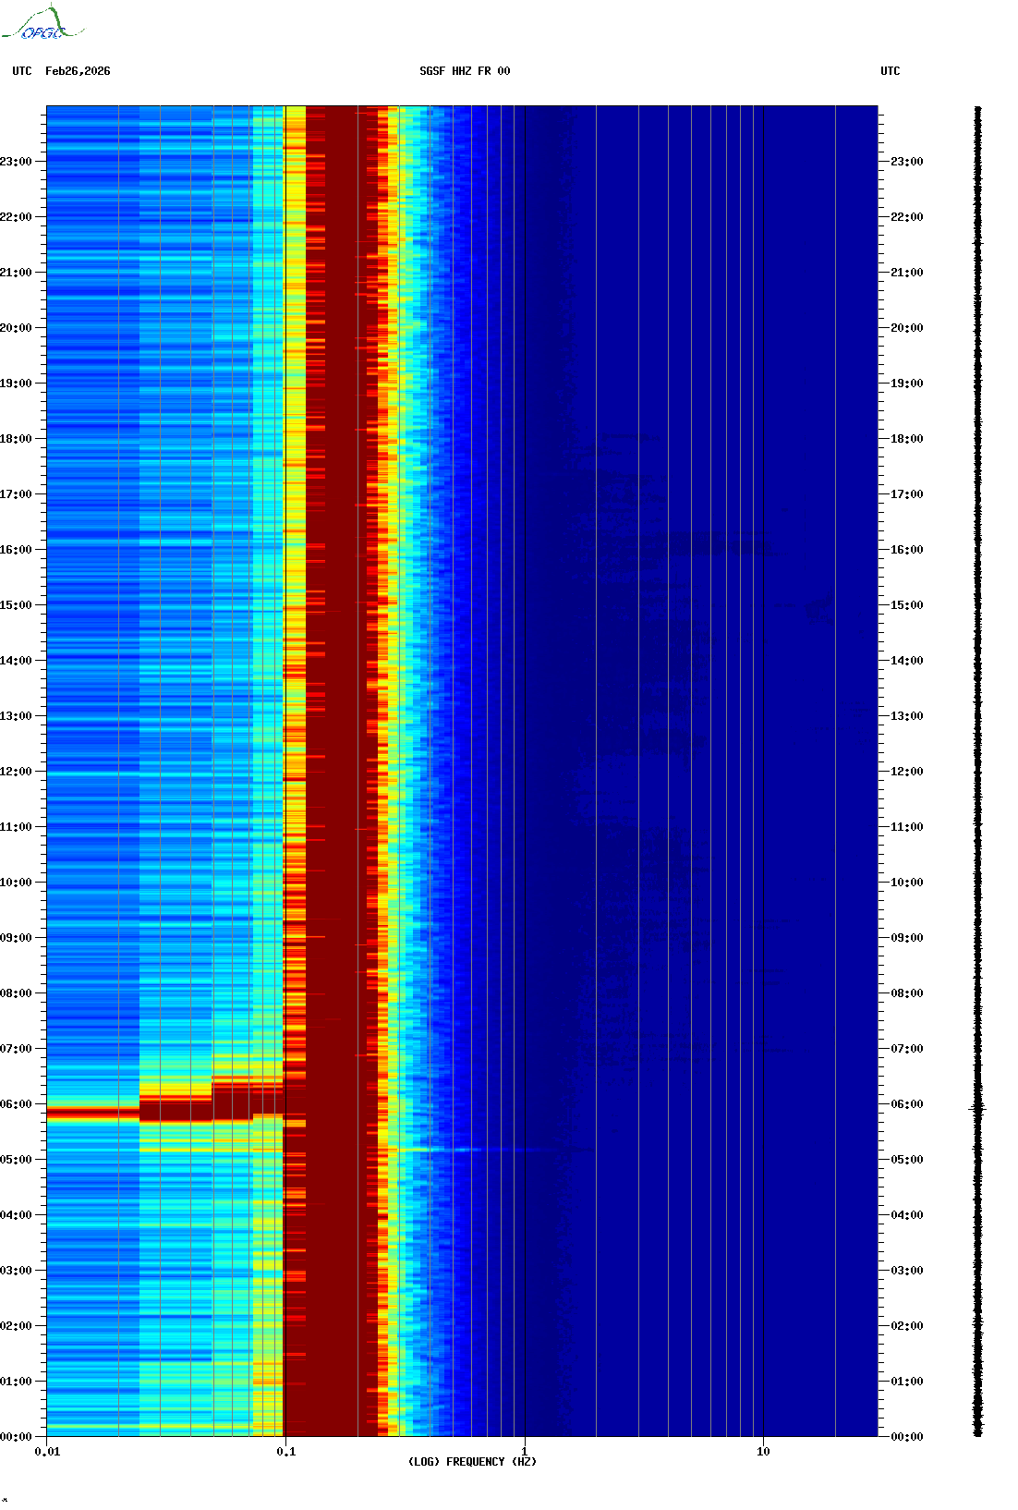Image resolution: width=1018 pixels, height=1510 pixels.
Task: Click the right 23:00 time label
Action: click(x=907, y=162)
